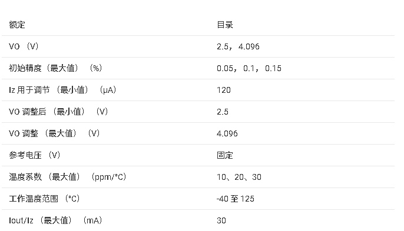Click the 温度系数 (最大值) (ppm/°C) label
Viewport: 404px width, 231px height.
click(68, 177)
